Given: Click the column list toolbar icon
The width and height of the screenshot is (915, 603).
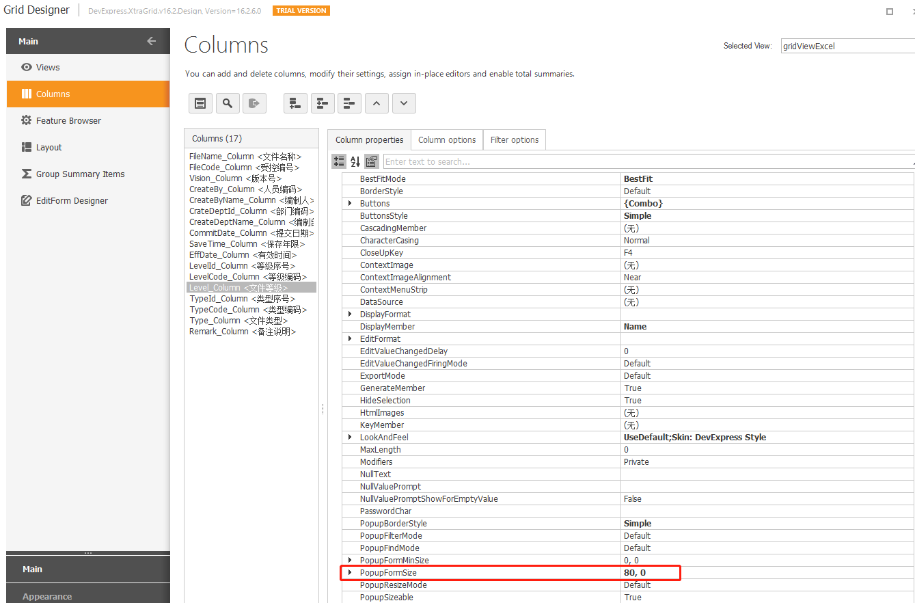Looking at the screenshot, I should 200,103.
